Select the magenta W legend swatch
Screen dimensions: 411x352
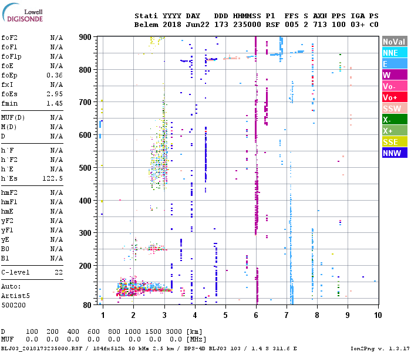(x=395, y=75)
